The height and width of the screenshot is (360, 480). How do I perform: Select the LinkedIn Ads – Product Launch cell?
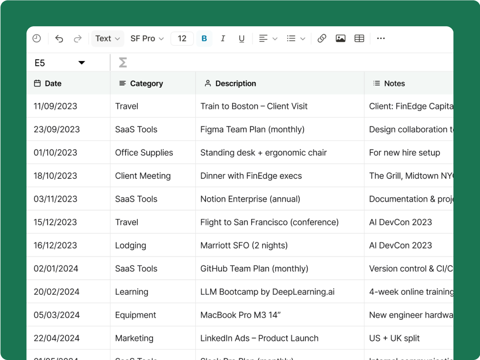coord(280,338)
